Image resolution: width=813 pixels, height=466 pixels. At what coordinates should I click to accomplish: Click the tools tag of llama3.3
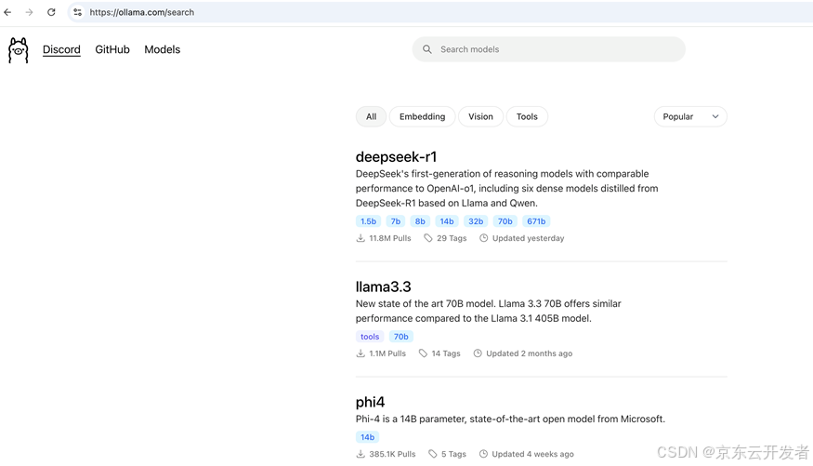coord(370,337)
